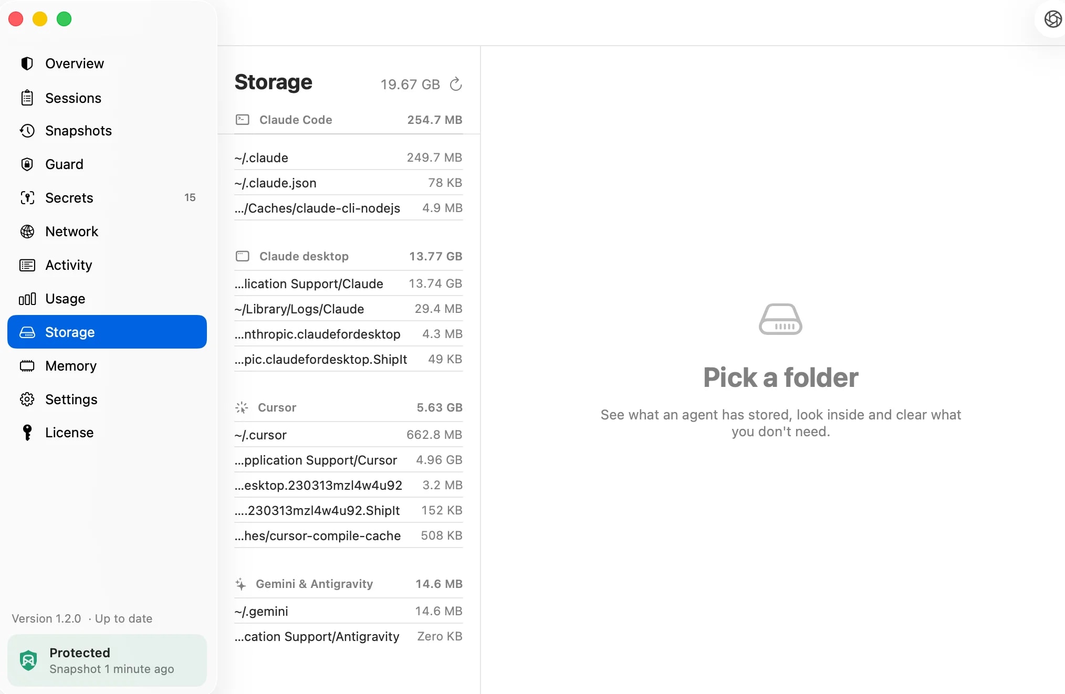Image resolution: width=1065 pixels, height=694 pixels.
Task: Click the Protected snapshot status card
Action: point(107,660)
